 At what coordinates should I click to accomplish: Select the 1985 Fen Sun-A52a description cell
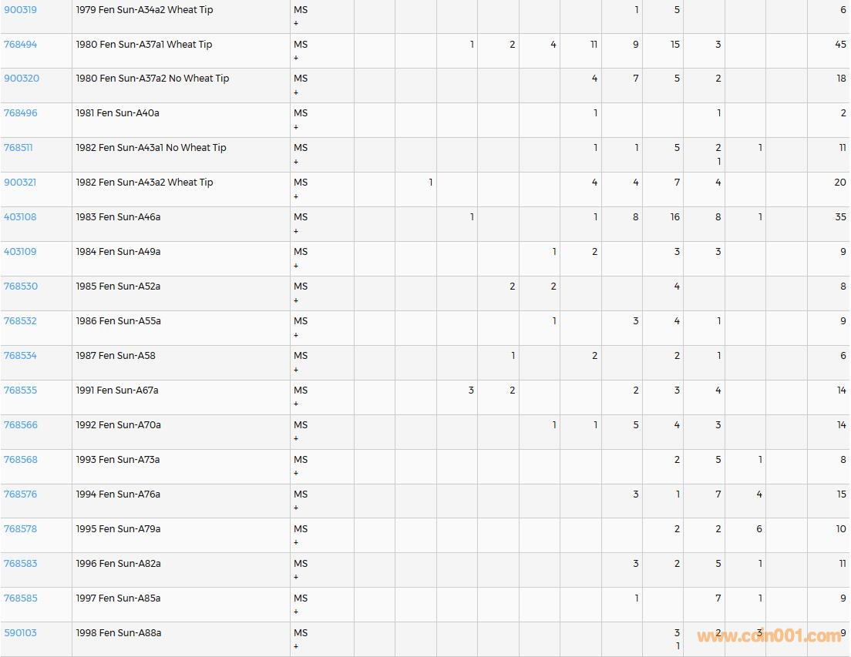pyautogui.click(x=118, y=287)
